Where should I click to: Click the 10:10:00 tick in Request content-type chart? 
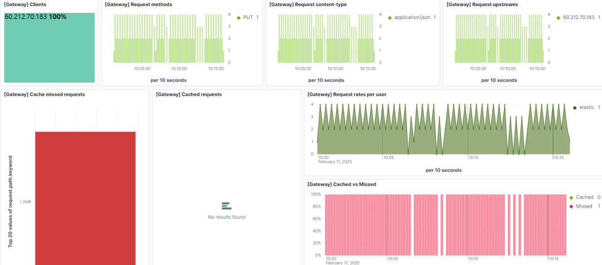coord(336,69)
